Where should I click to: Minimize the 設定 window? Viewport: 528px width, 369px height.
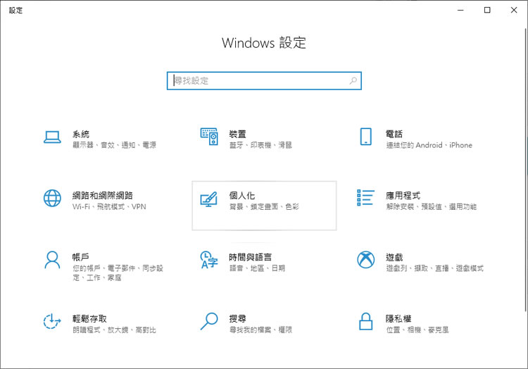pos(460,10)
